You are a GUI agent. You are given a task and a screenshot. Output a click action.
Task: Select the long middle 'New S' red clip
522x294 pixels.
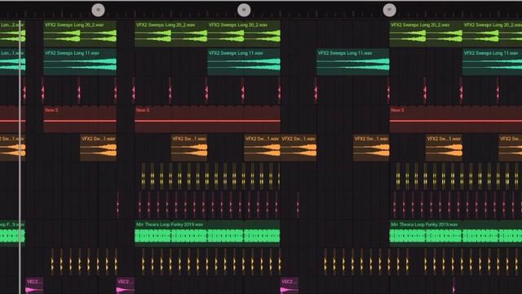coord(207,119)
